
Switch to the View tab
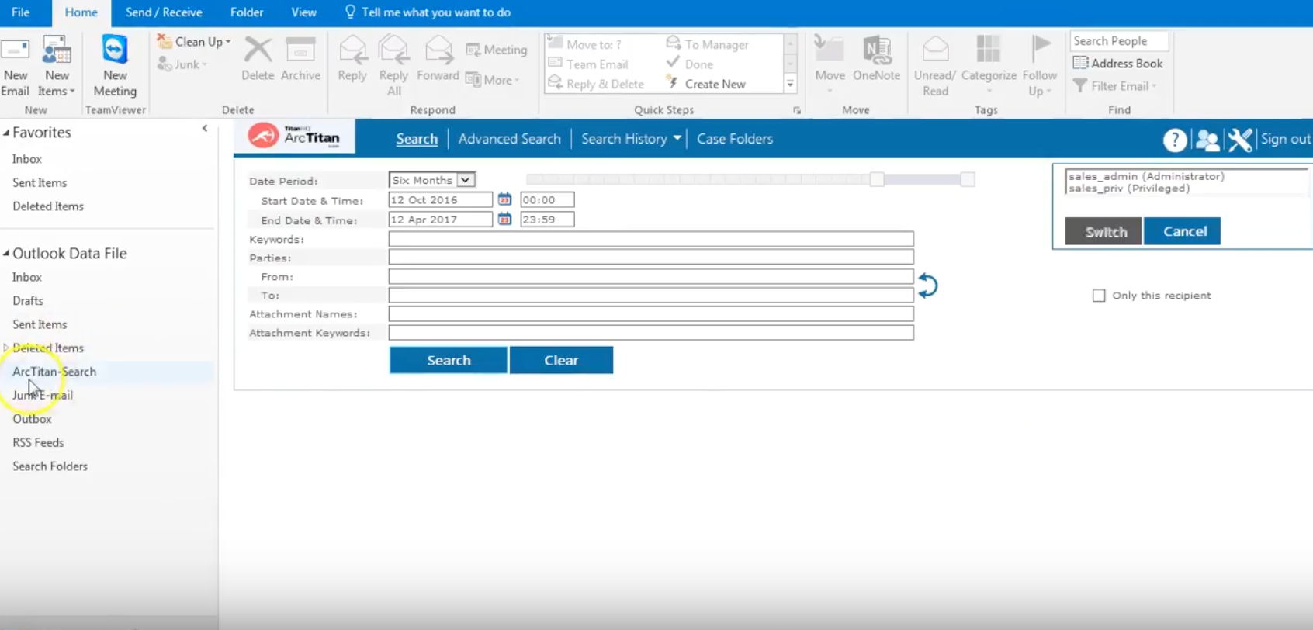(x=303, y=12)
